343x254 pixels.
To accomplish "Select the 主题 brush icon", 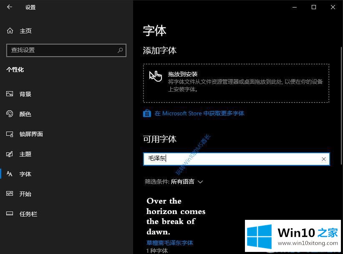I will pyautogui.click(x=10, y=154).
